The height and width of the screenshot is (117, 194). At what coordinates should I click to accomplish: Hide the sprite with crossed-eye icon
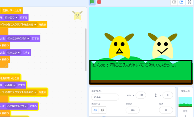click(102, 110)
